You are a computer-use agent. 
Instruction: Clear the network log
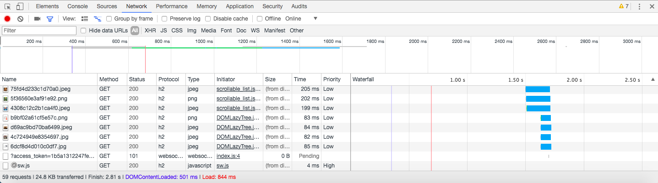tap(20, 19)
